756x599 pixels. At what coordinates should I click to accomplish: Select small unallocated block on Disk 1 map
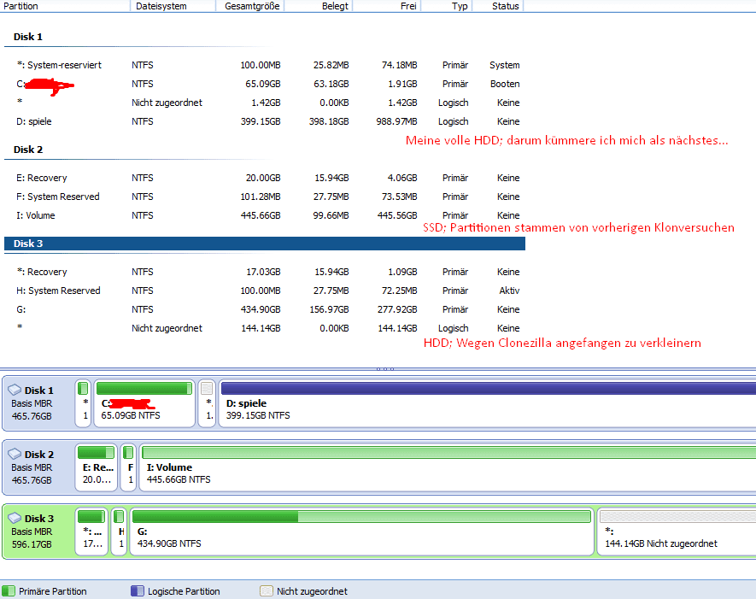pyautogui.click(x=207, y=403)
